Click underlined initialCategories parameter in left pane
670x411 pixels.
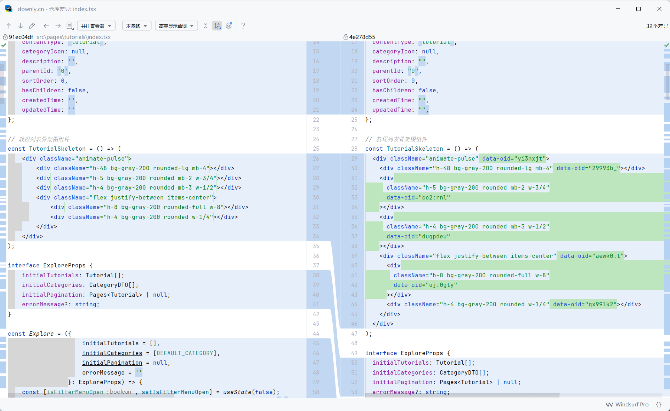[112, 353]
